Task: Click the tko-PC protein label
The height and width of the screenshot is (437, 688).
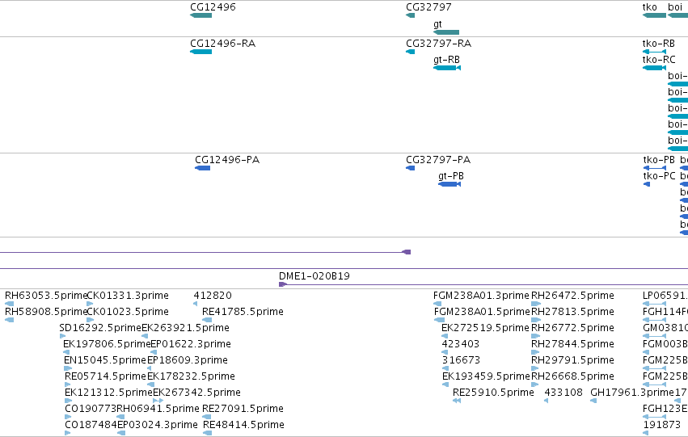Action: pos(659,176)
